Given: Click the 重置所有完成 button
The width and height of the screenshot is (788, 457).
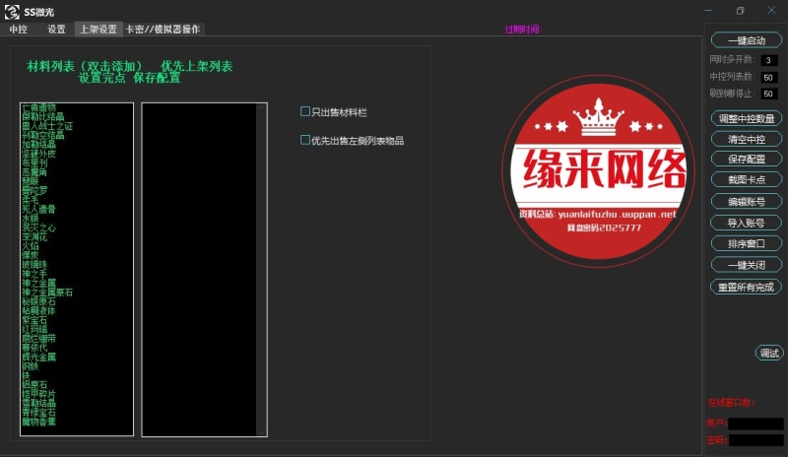Looking at the screenshot, I should [747, 287].
